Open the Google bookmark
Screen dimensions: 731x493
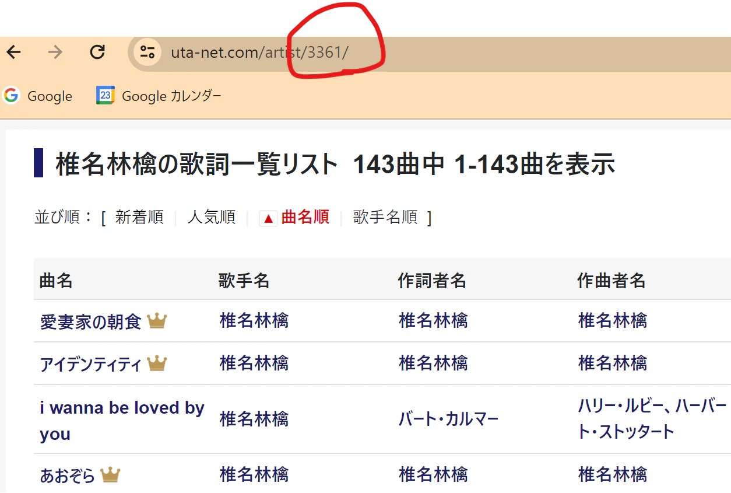[38, 96]
